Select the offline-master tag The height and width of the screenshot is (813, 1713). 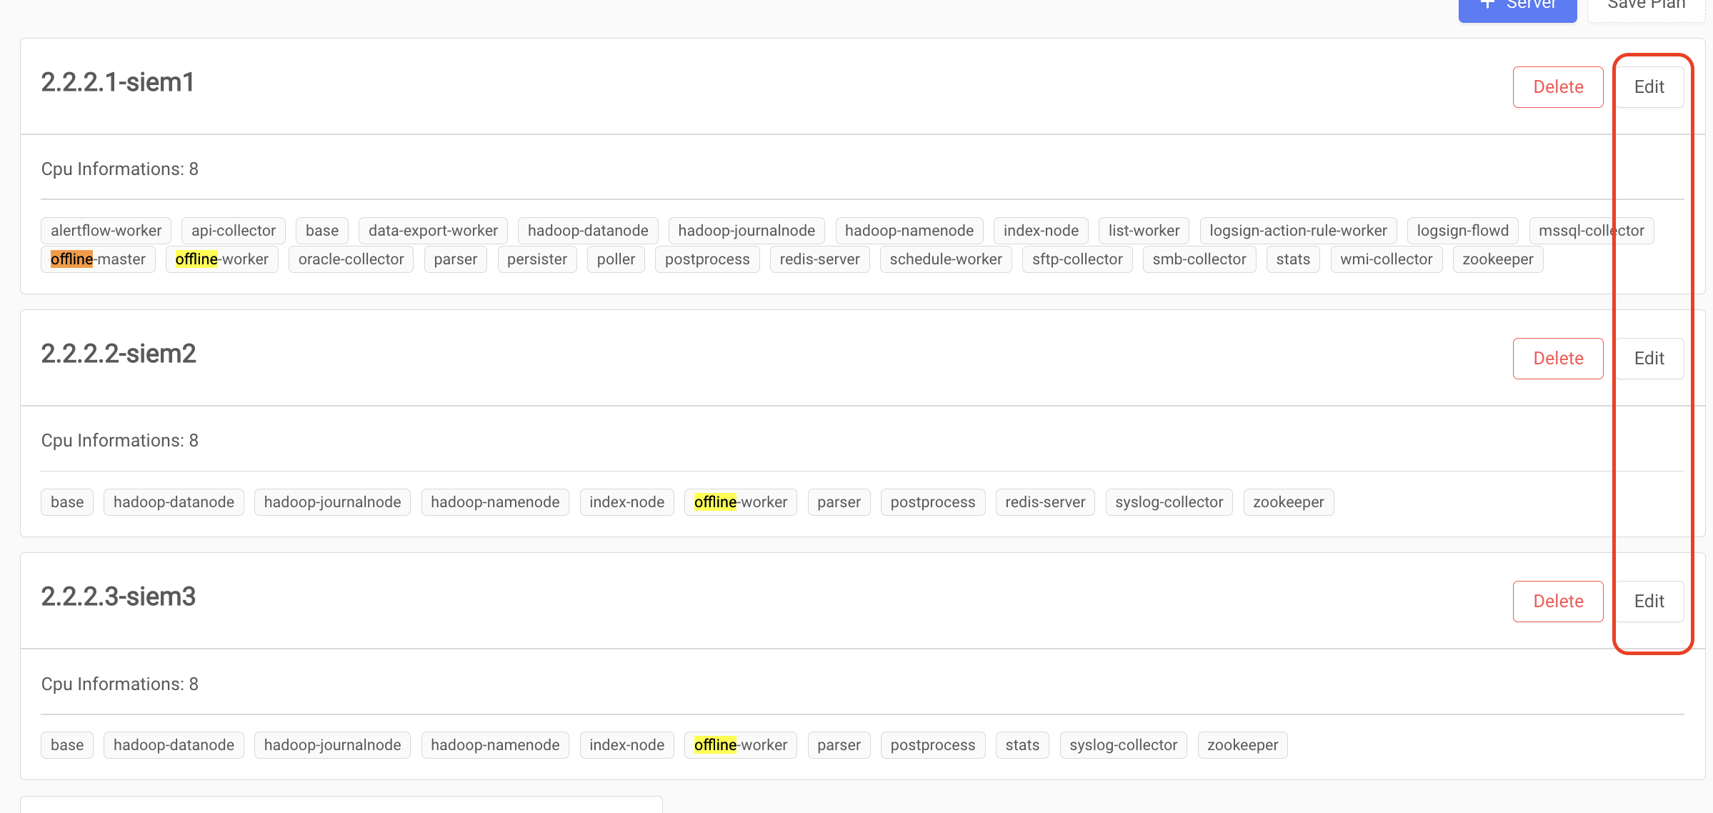tap(98, 259)
